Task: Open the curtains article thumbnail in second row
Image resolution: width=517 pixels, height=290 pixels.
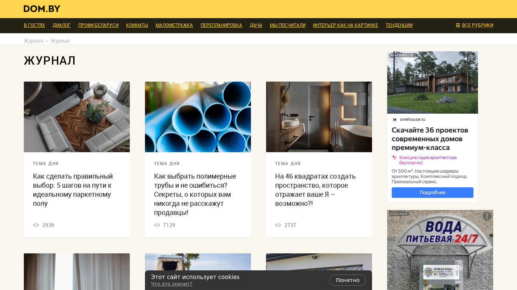Action: [77, 271]
